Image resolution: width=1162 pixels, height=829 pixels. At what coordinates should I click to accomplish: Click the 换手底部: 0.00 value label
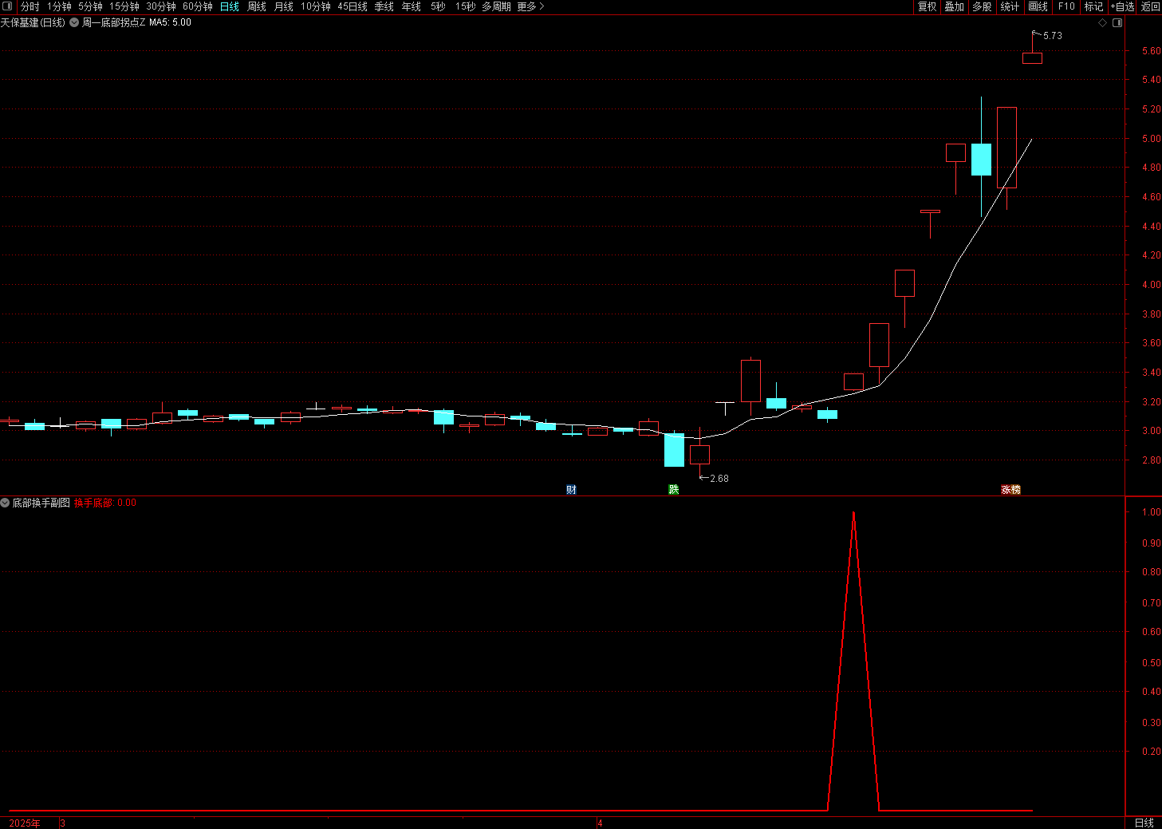(x=105, y=503)
